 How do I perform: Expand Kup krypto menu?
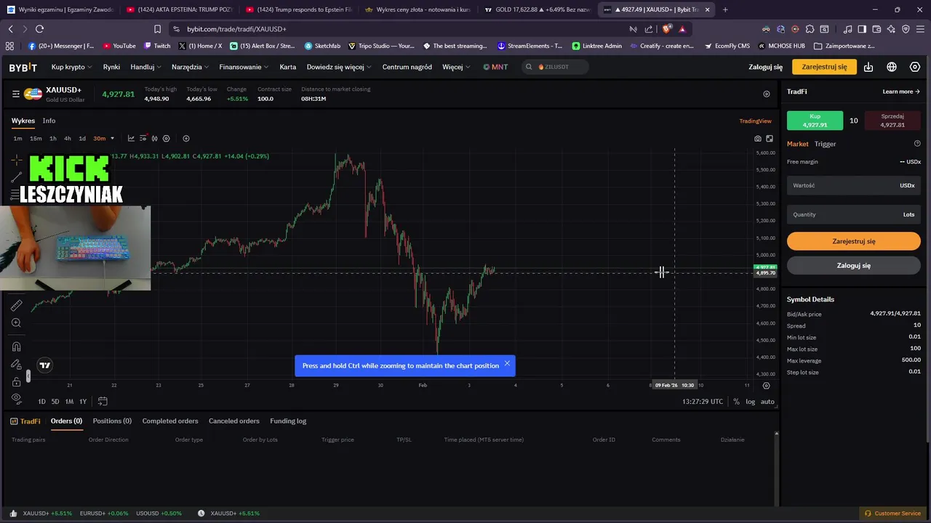click(x=71, y=67)
